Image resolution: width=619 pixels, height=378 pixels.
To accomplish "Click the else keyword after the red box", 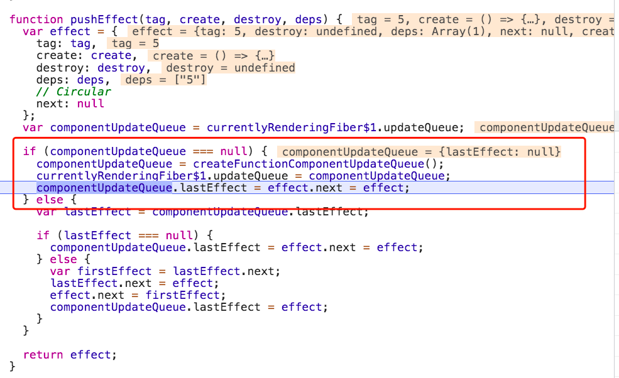I will 50,199.
